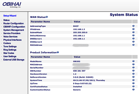This screenshot has width=139, height=94.
Task: Click the OBIHAI technology logo
Action: (12, 5)
